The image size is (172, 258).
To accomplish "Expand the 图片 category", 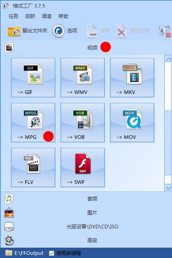I will (86, 213).
